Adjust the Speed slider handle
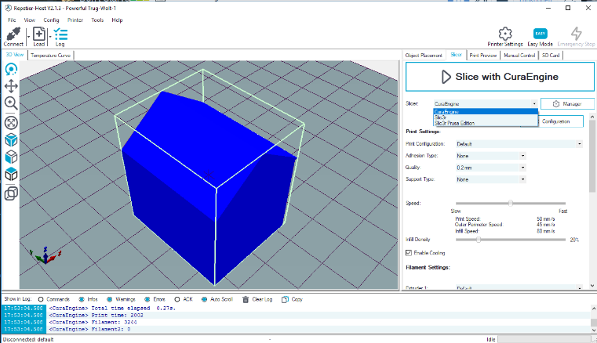Screen dimensions: 597x343 click(x=510, y=203)
